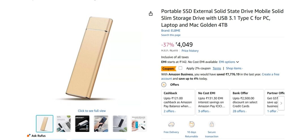Visit the Brand: ELBME store link
The width and height of the screenshot is (290, 140).
[170, 31]
